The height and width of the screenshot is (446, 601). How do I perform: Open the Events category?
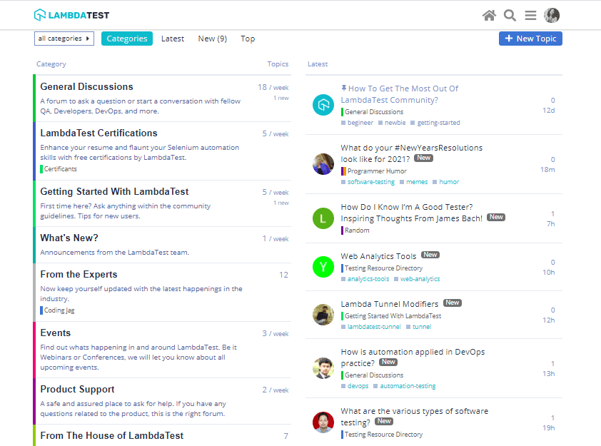click(x=56, y=333)
